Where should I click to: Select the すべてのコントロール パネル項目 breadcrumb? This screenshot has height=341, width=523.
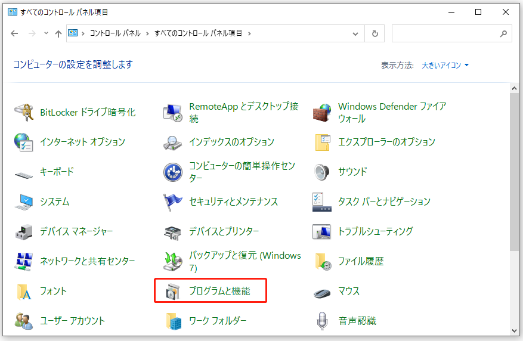tap(198, 33)
